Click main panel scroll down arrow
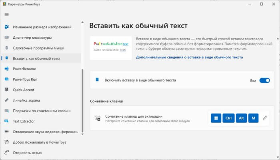The width and height of the screenshot is (280, 160). 278,157
